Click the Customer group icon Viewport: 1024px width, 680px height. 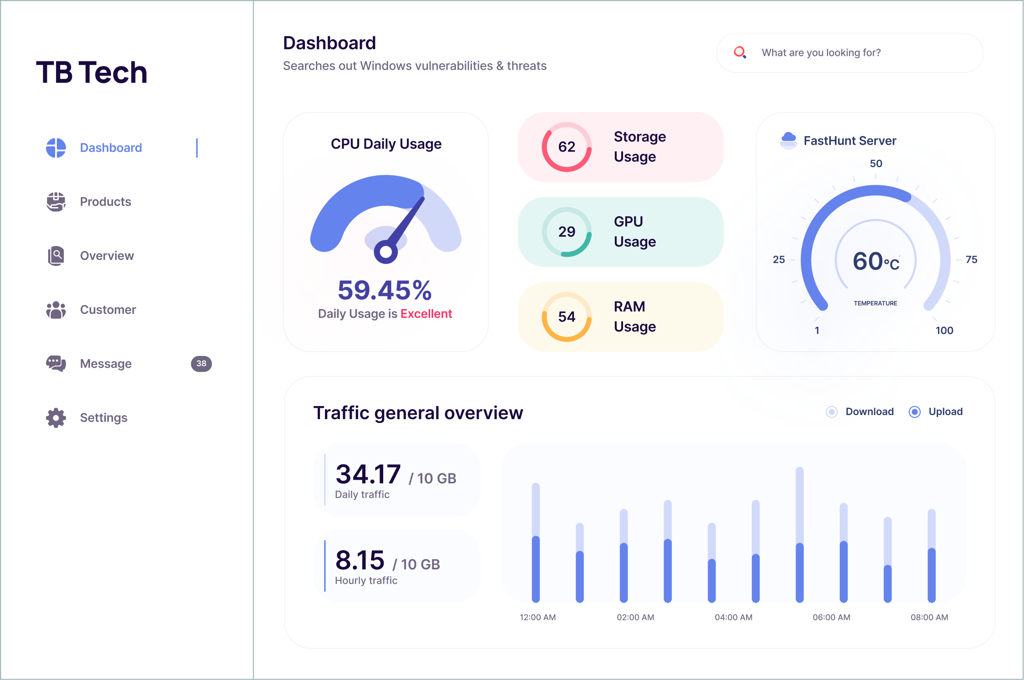pyautogui.click(x=56, y=310)
